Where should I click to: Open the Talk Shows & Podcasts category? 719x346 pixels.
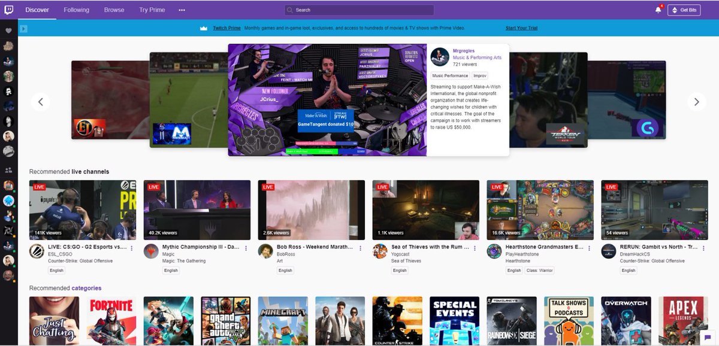tap(569, 321)
